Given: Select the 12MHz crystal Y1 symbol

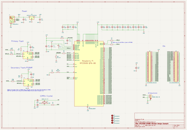Looking at the screenshot, I should [x=44, y=103].
